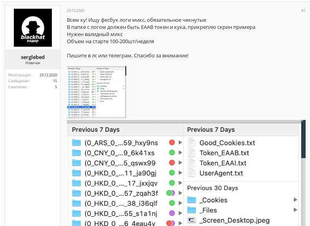Select the _Cookies folder name

pyautogui.click(x=213, y=200)
